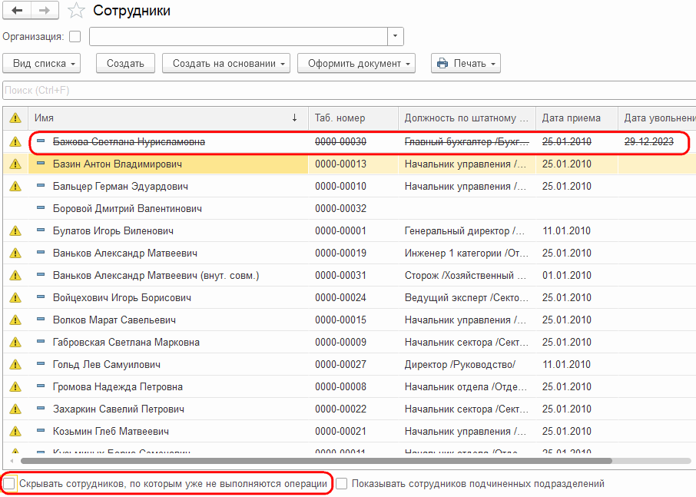Expand the Создать на основании menu
The image size is (696, 497).
[226, 64]
